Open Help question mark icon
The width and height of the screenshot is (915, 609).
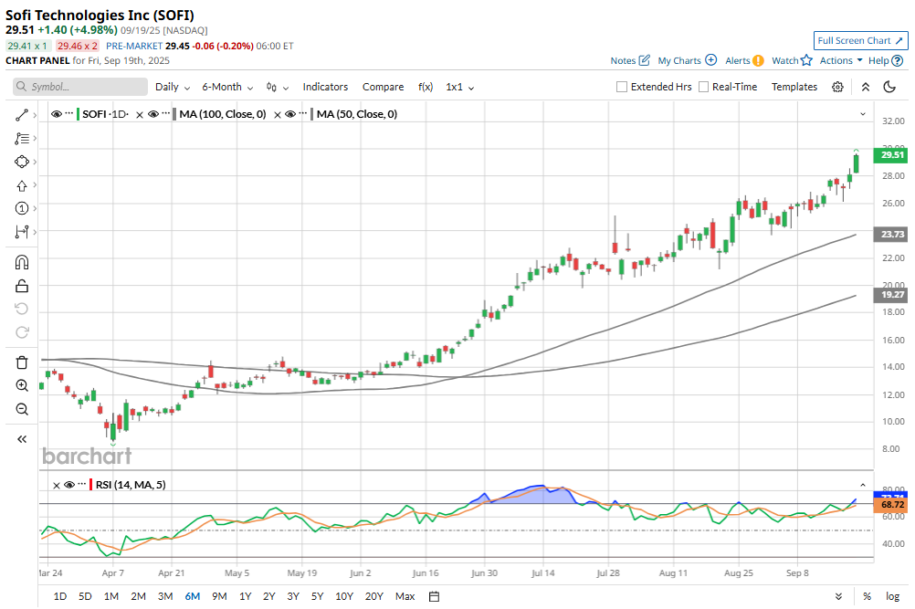pyautogui.click(x=898, y=60)
